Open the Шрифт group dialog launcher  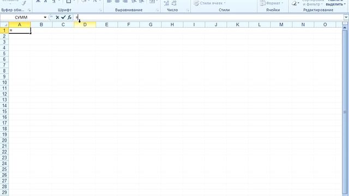(x=100, y=10)
